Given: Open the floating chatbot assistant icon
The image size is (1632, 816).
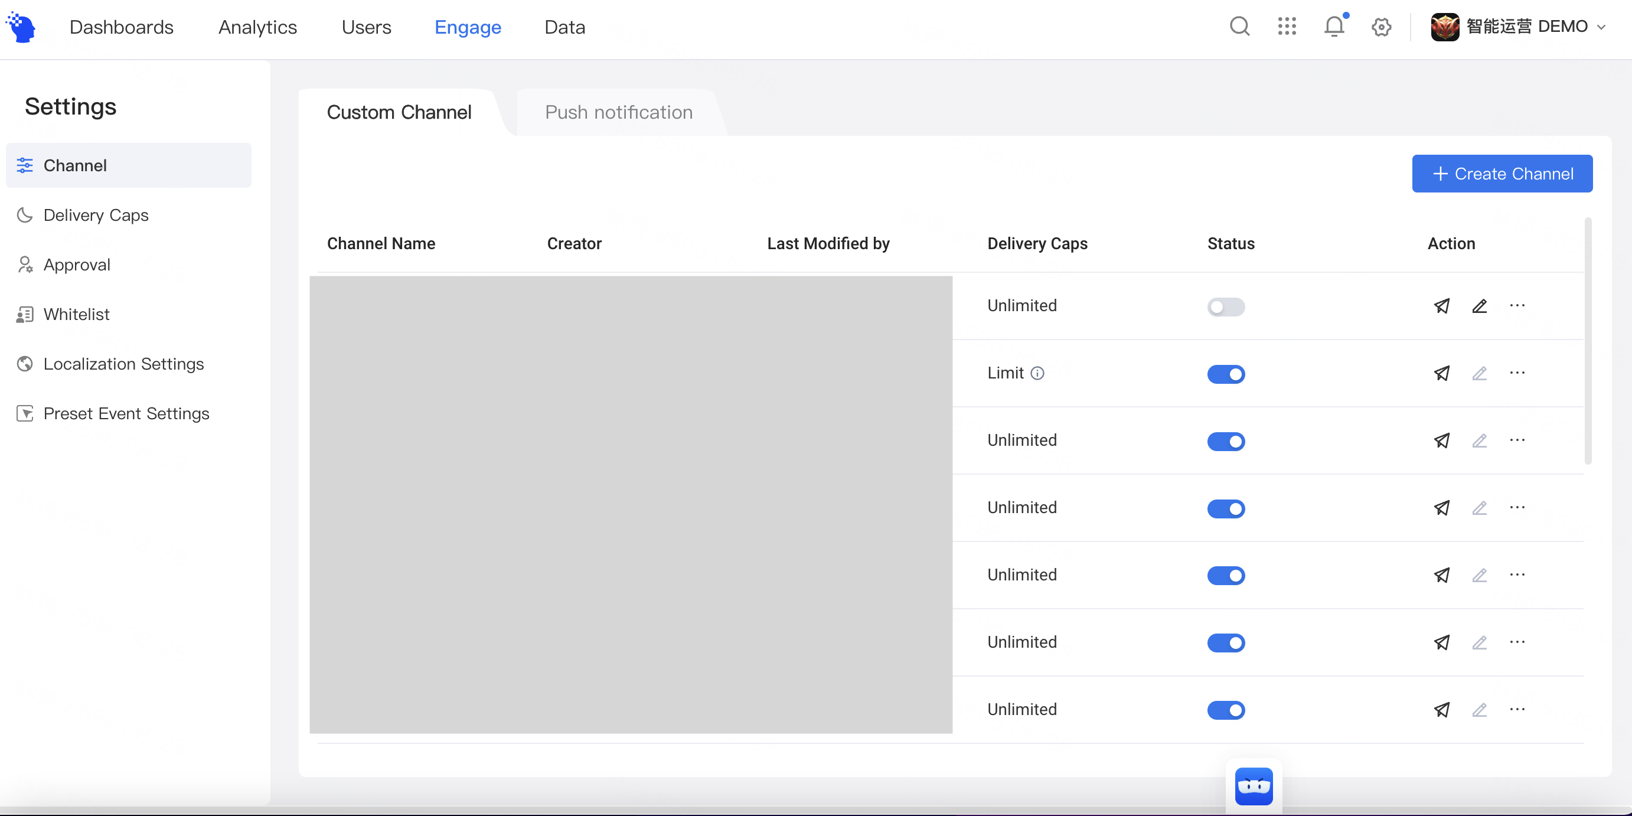Looking at the screenshot, I should coord(1253,786).
